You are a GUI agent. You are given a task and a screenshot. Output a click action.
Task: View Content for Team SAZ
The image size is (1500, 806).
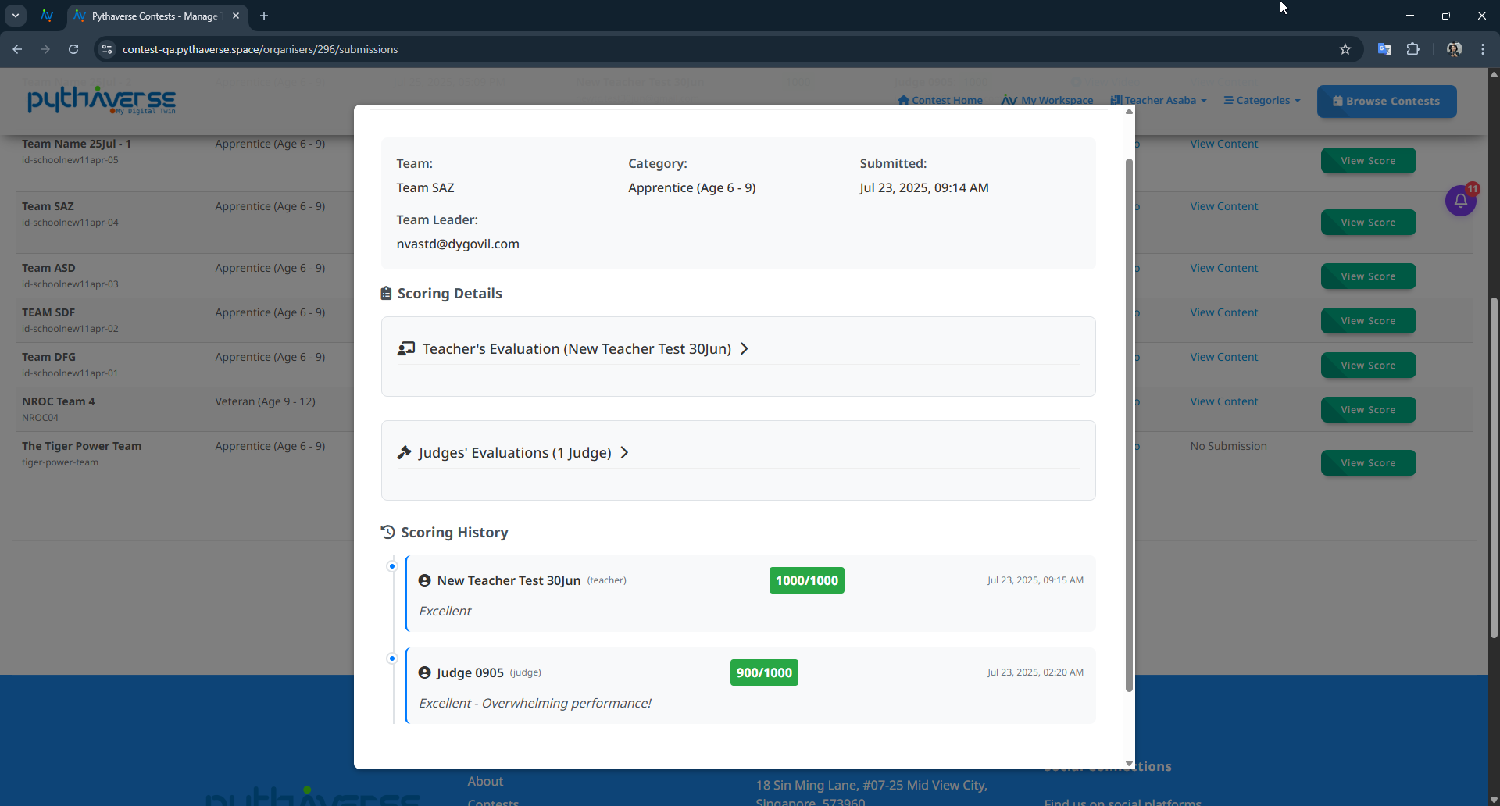click(x=1224, y=206)
